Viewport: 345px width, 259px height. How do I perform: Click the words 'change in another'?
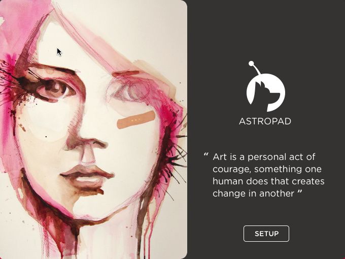coord(254,193)
